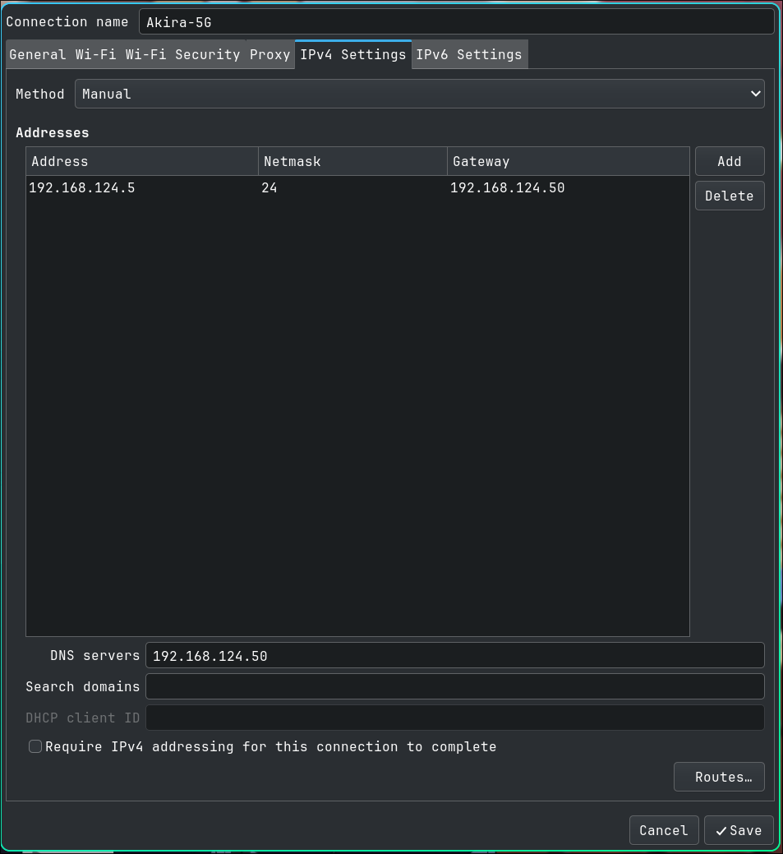Expand the Method dropdown set to Manual

[419, 94]
